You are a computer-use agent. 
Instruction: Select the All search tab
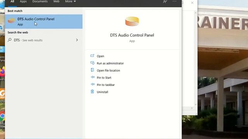click(x=12, y=2)
